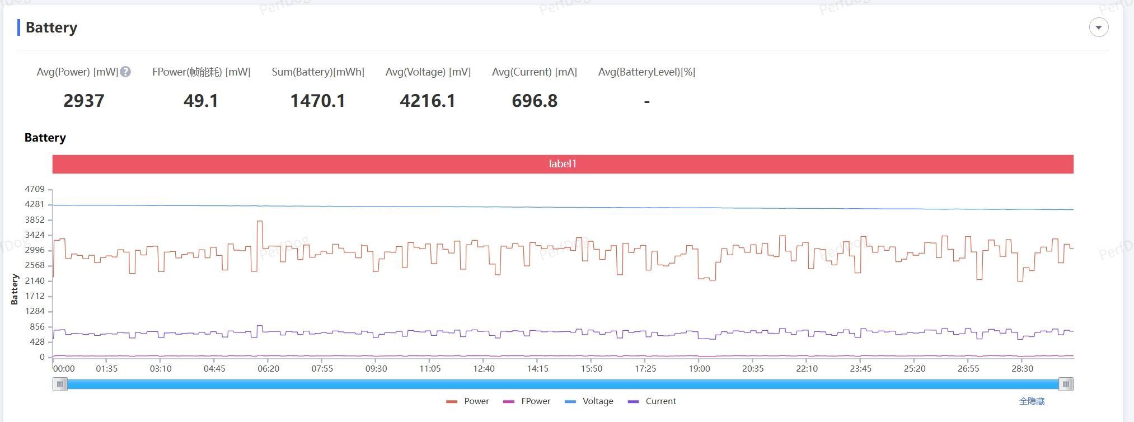Screen dimensions: 1134x422
Task: Click the Sum(Battery) value 1470.1
Action: click(x=318, y=101)
